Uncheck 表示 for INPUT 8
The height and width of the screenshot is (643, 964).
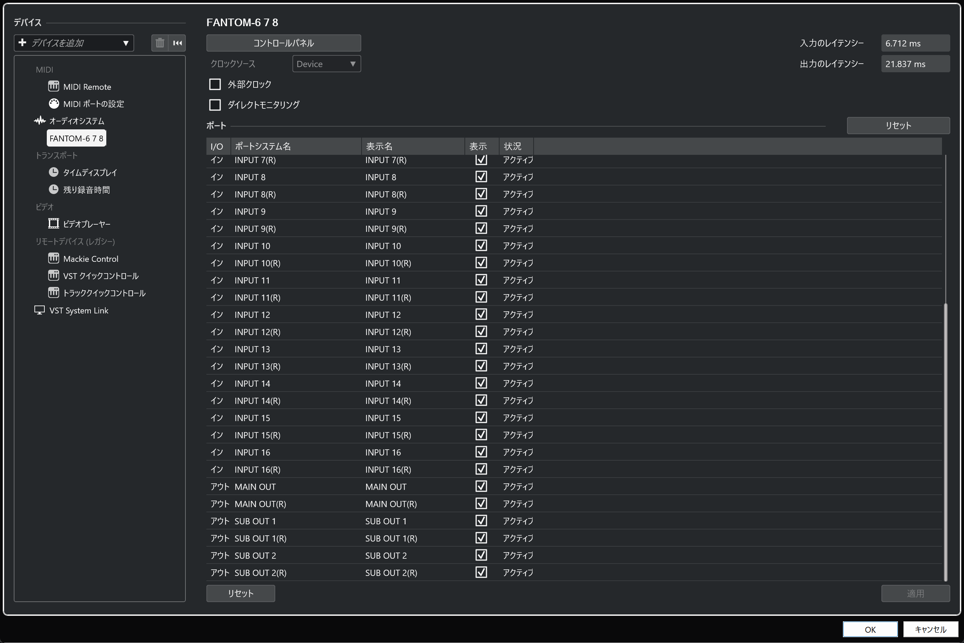pyautogui.click(x=481, y=177)
